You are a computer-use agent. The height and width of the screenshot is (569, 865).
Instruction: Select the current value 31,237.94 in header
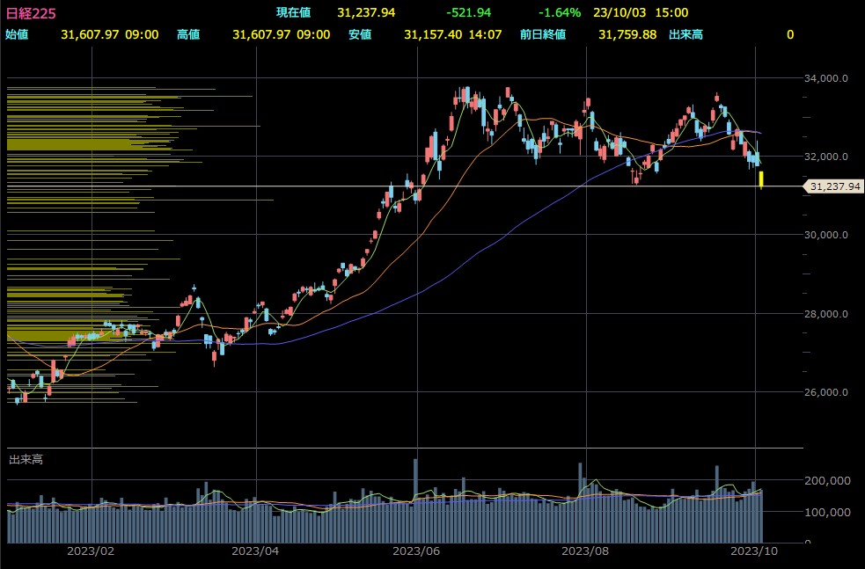tap(366, 12)
